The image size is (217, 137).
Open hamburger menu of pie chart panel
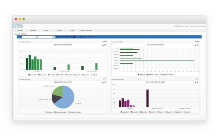tap(105, 82)
